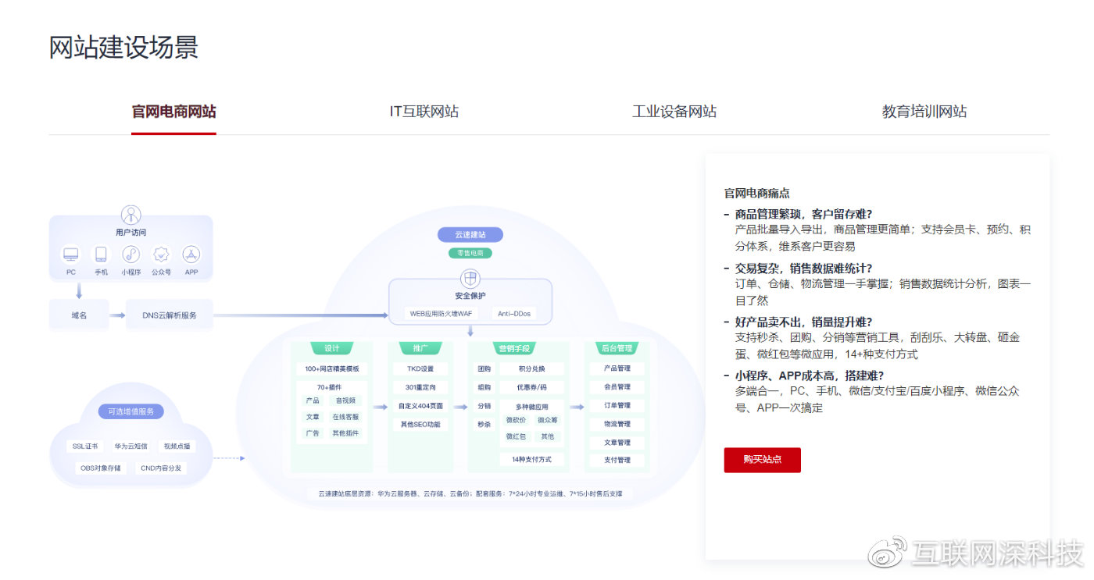
Task: Click the 微众筹 item
Action: (x=548, y=420)
